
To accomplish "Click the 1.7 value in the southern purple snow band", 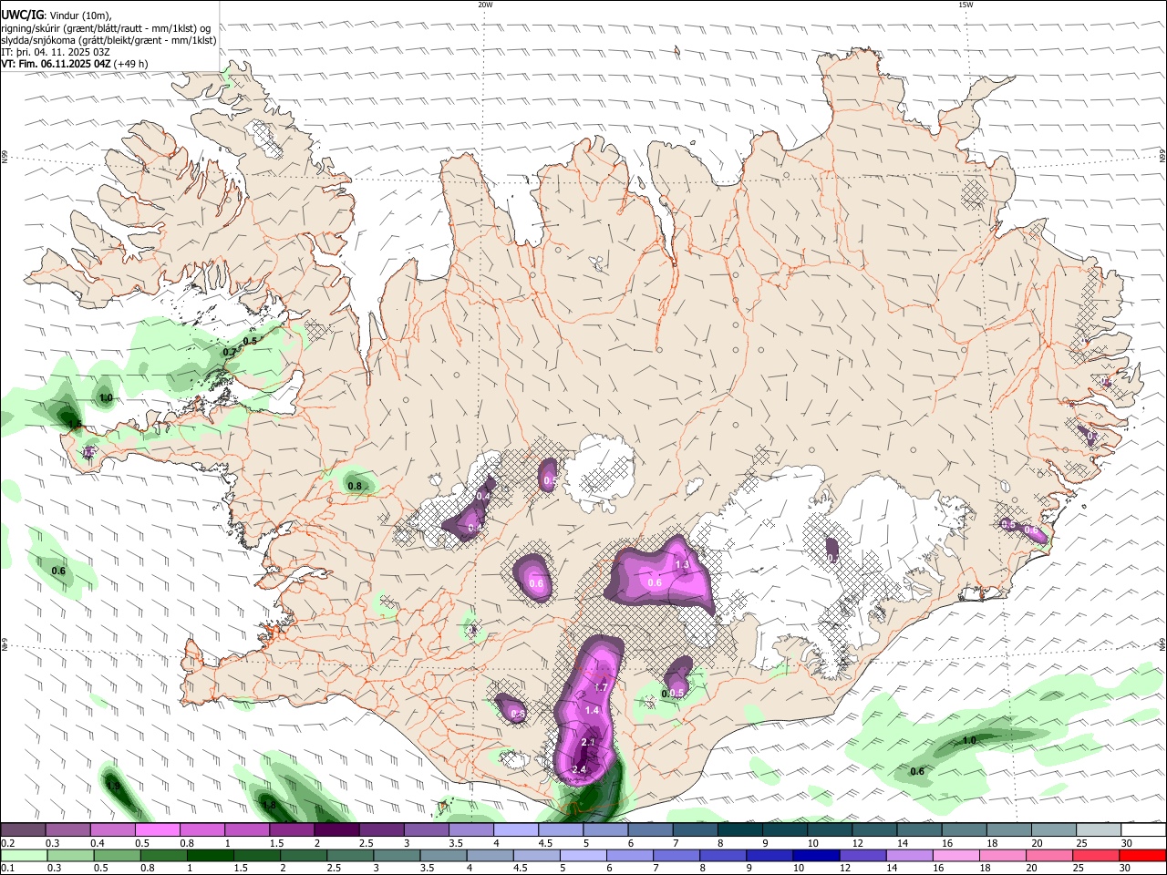I will coord(601,687).
